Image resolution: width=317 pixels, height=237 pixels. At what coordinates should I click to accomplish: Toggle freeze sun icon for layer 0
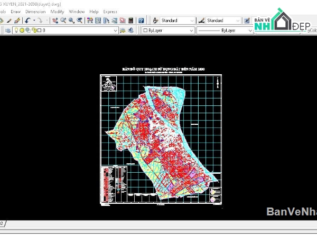click(22, 31)
